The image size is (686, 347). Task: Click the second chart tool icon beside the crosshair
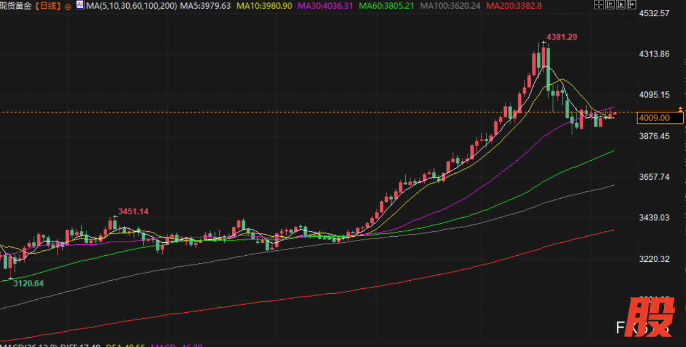[x=609, y=5]
